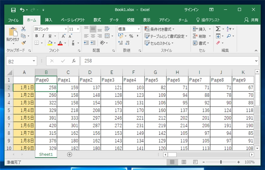Open テーブルとして書式設定 dropdown
The image size is (265, 170).
pos(166,36)
